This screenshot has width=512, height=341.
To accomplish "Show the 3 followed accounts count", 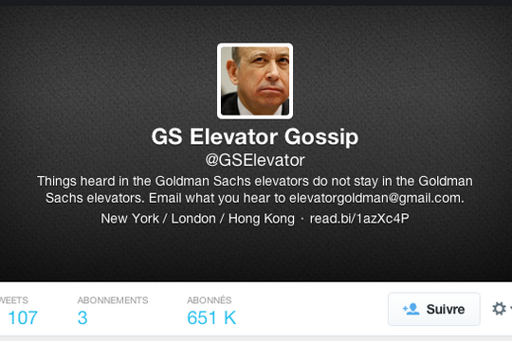I will pos(82,317).
